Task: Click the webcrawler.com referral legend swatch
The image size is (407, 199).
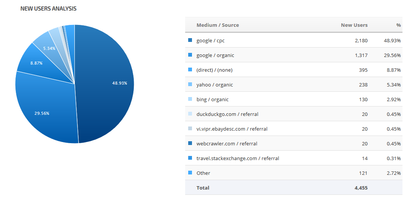Action: point(190,143)
